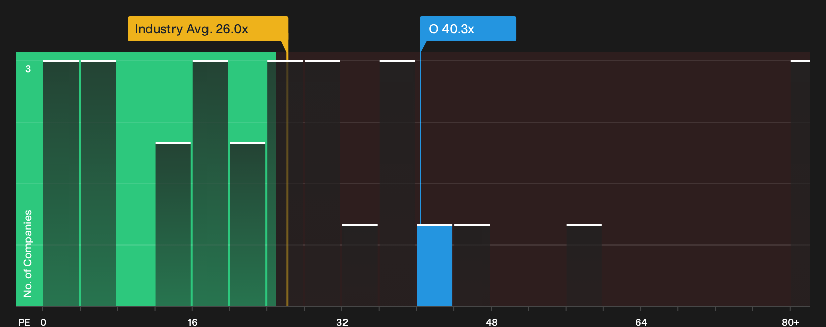Select the highlighted blue bar at PE 40
826x327 pixels.
click(x=435, y=265)
